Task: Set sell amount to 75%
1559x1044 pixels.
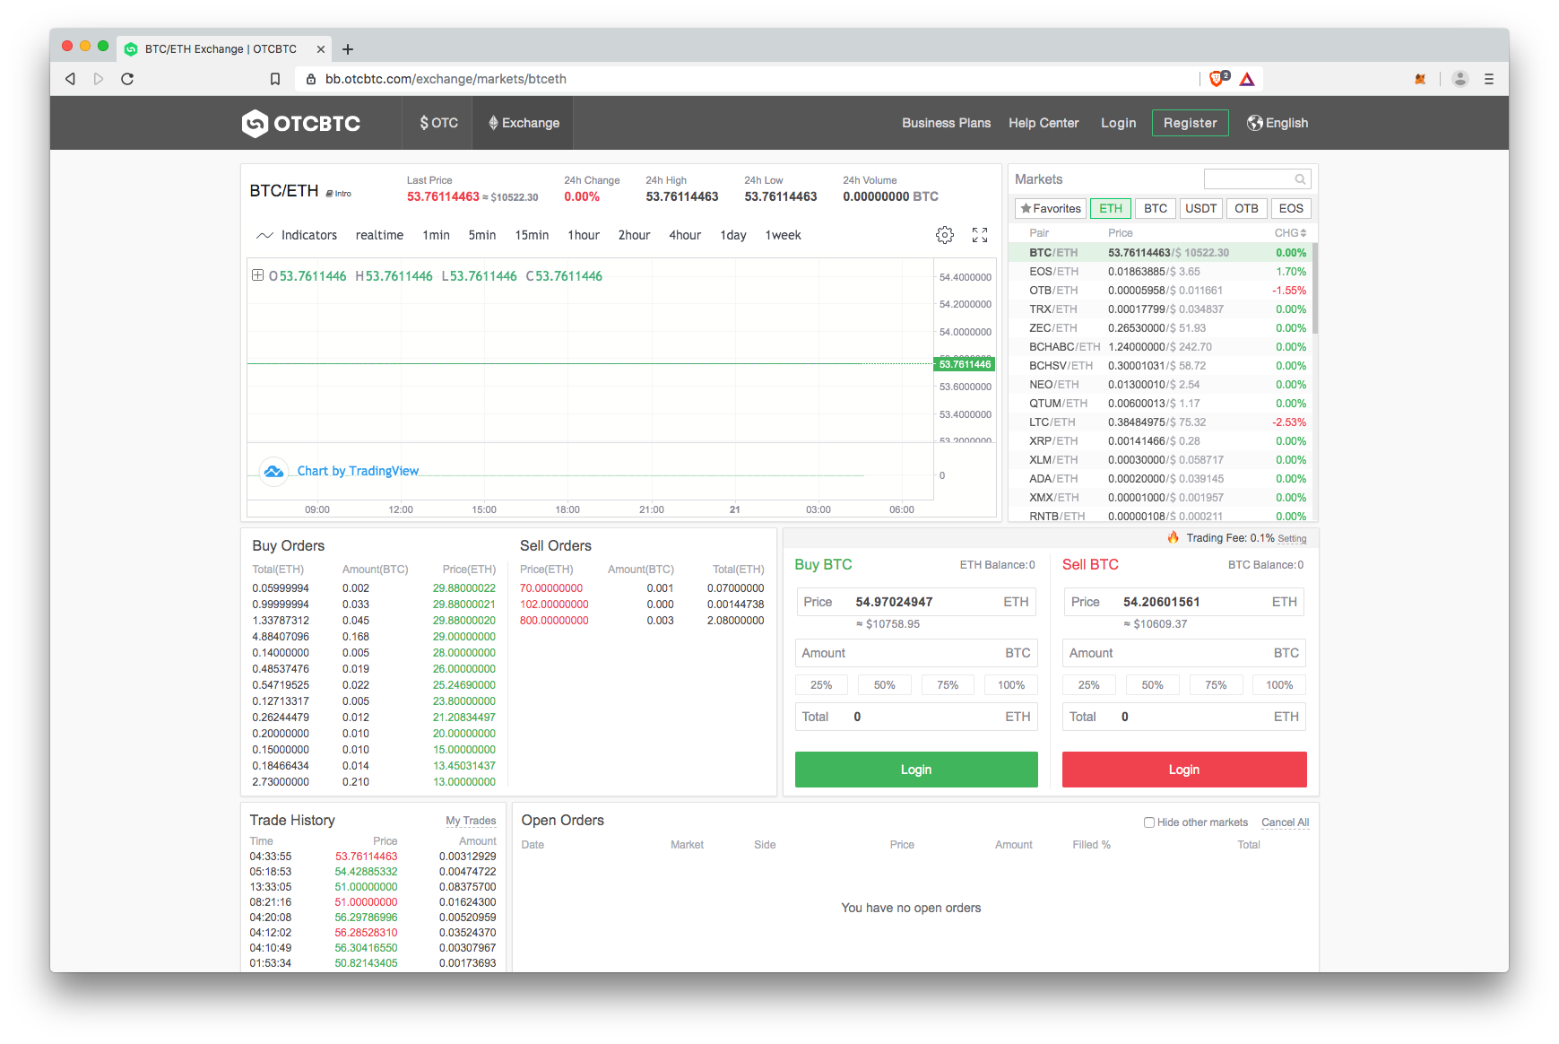Action: pos(1216,685)
